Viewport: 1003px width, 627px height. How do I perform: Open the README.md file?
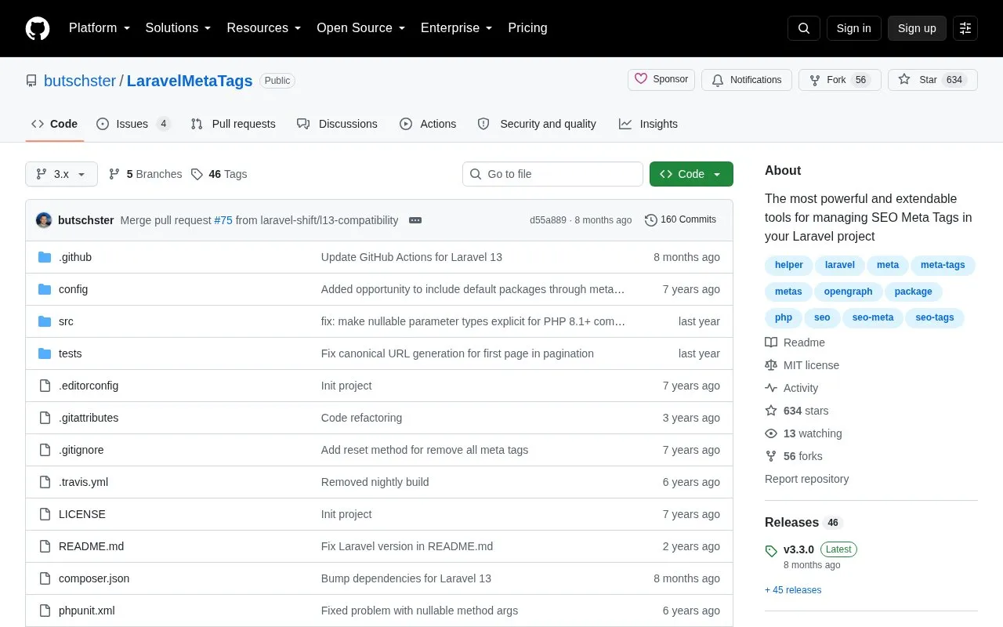(91, 546)
